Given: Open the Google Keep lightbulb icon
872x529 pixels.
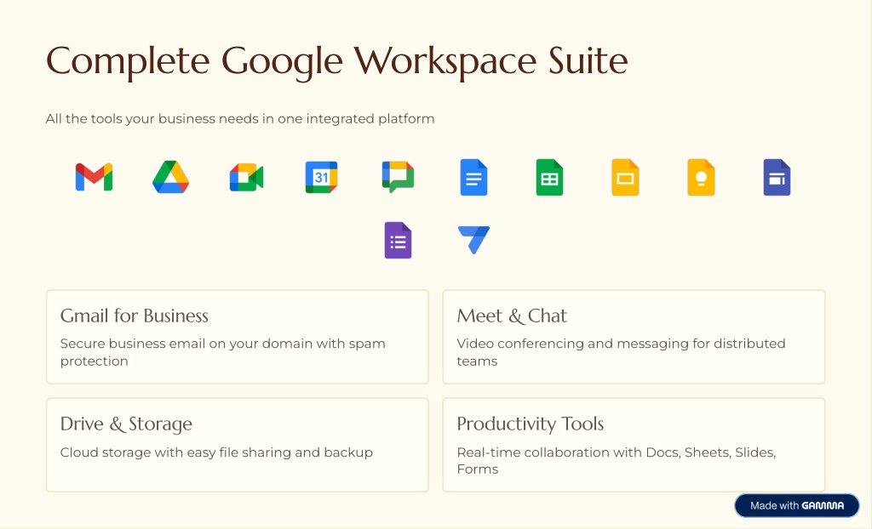Looking at the screenshot, I should click(x=701, y=177).
